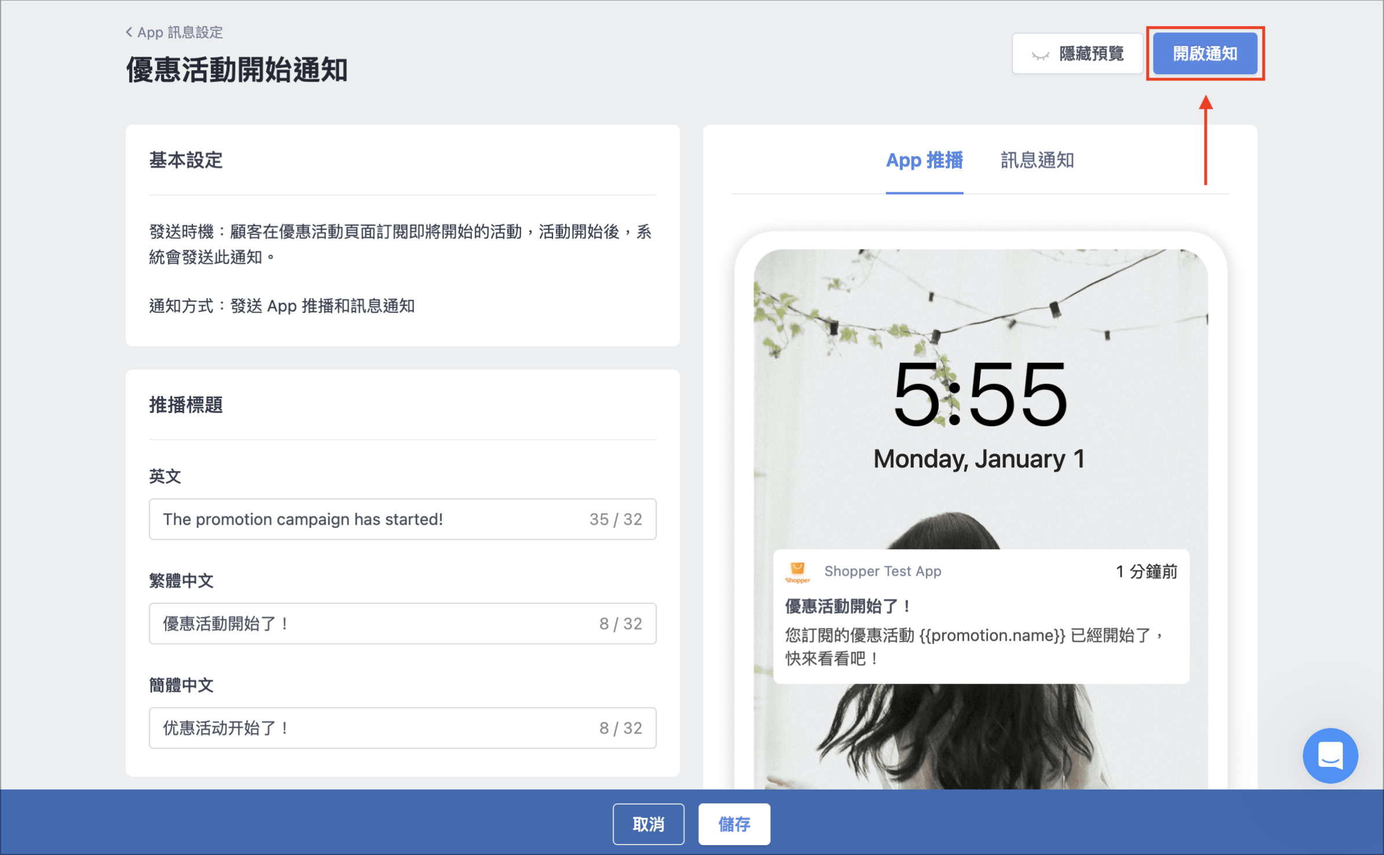
Task: Go back to App 訊息設定
Action: click(174, 32)
